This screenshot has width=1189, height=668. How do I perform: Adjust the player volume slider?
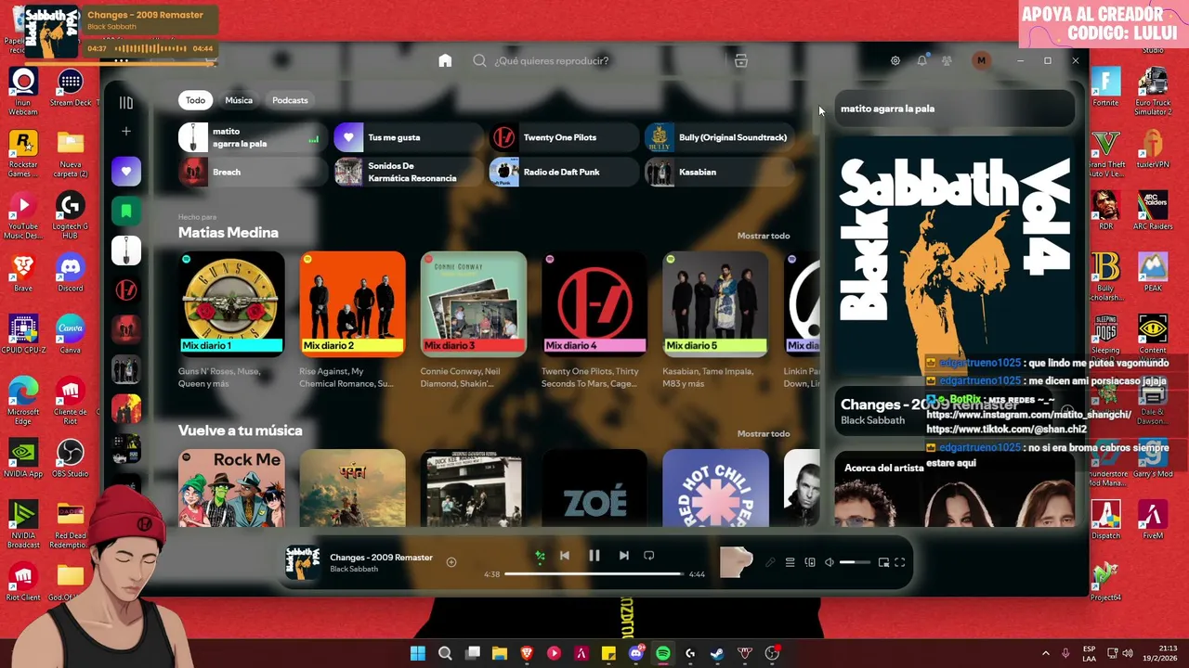[x=855, y=562]
